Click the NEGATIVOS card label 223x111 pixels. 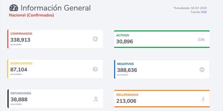(x=125, y=64)
